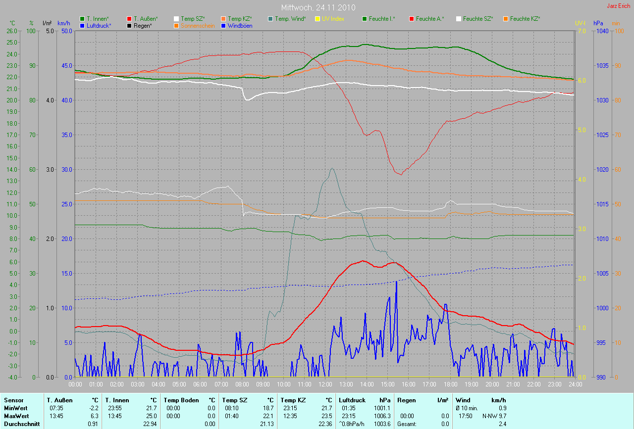Click the white Feuchte SZ legend swatch
This screenshot has height=429, width=634.
[x=459, y=19]
